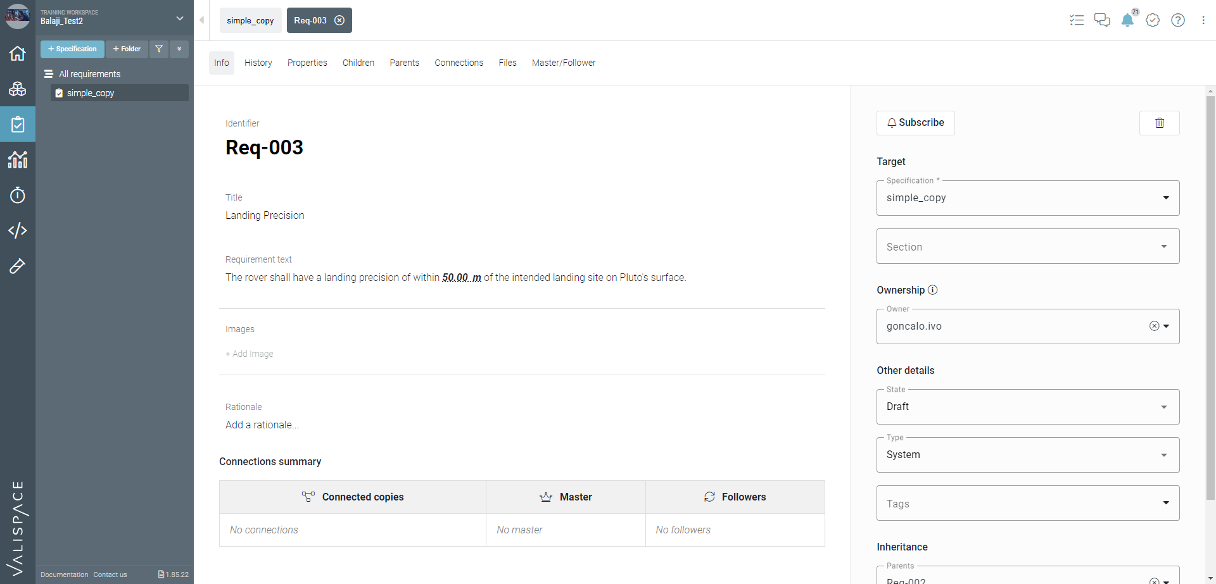Open the Home icon in sidebar
The image size is (1216, 584).
18,53
